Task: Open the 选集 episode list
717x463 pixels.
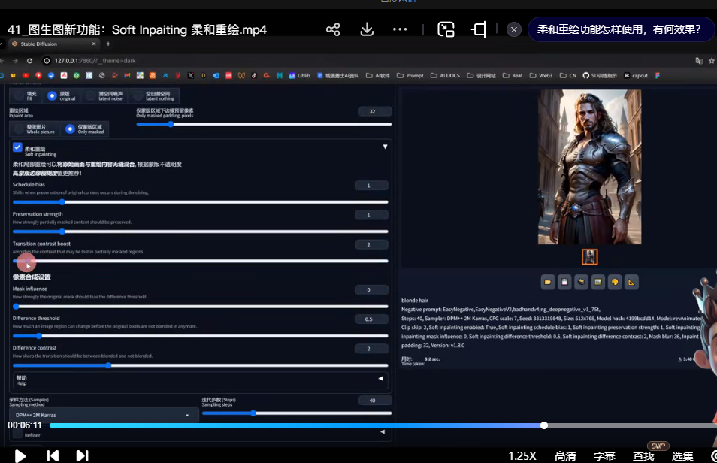Action: point(682,456)
